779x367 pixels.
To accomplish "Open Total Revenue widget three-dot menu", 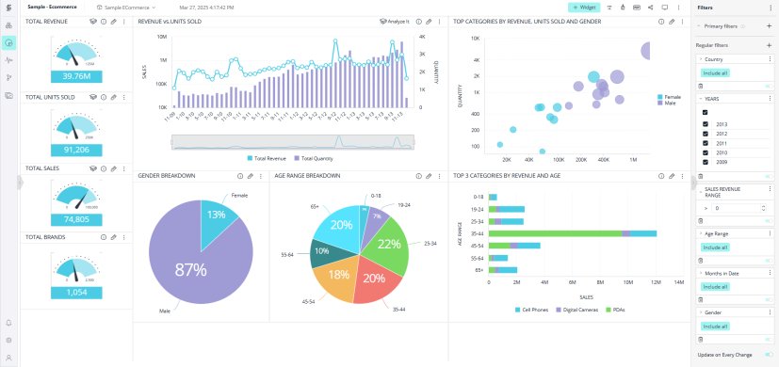I will pyautogui.click(x=123, y=22).
